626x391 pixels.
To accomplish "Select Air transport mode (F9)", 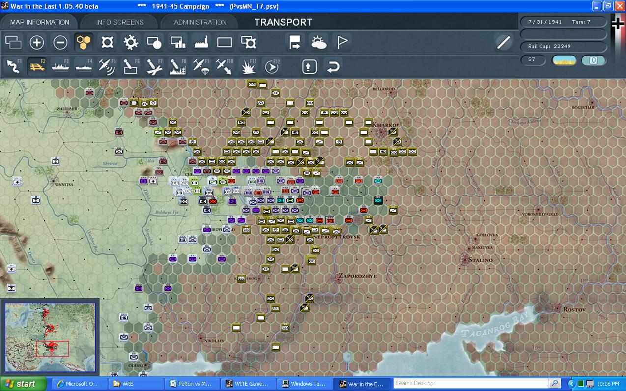I will coord(201,66).
